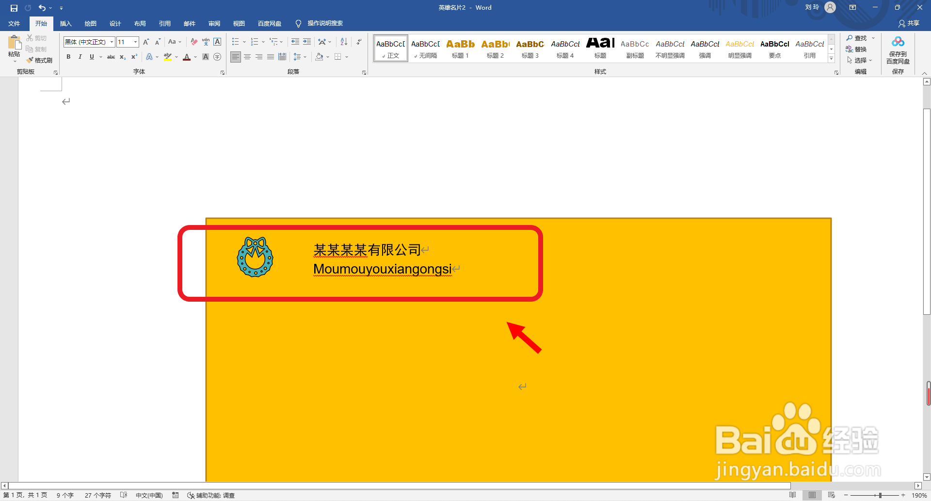Click the vertical scrollbar thumb
The image size is (931, 501).
(x=927, y=212)
